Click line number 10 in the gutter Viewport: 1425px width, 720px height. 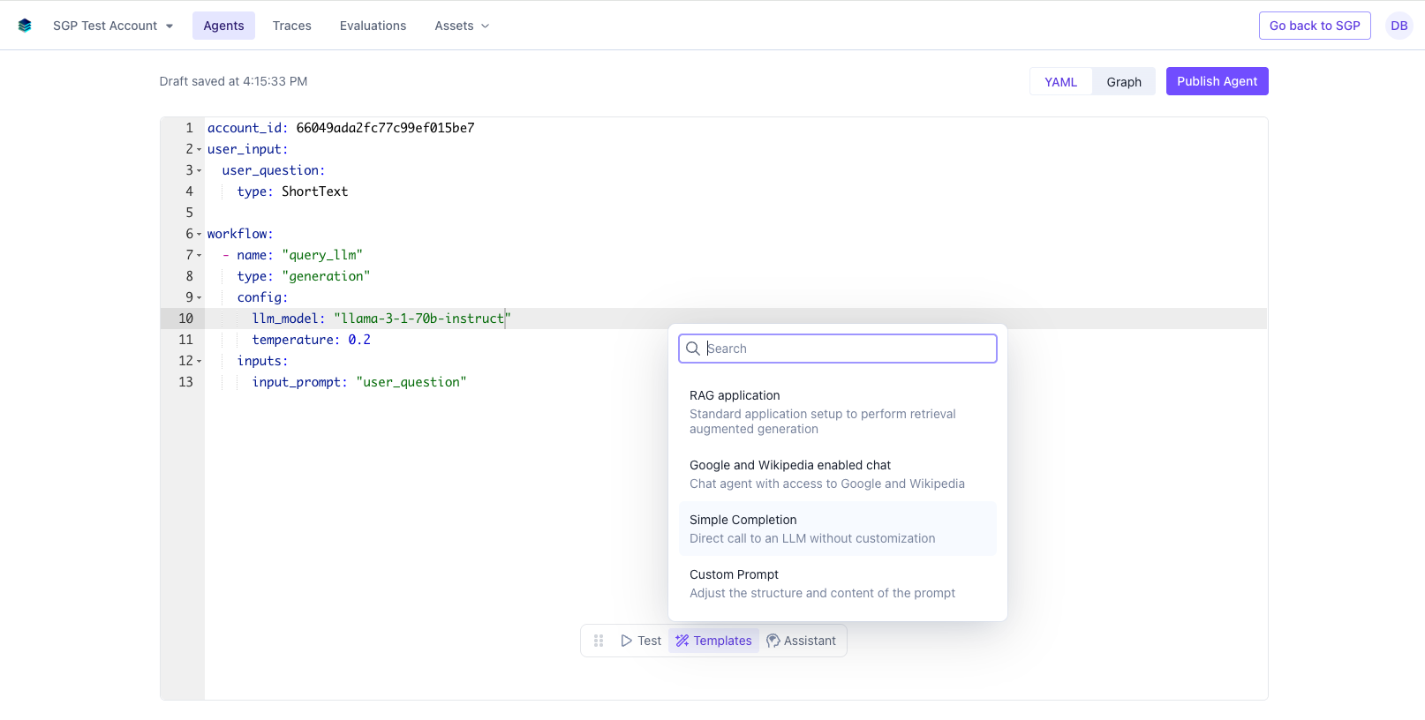185,319
